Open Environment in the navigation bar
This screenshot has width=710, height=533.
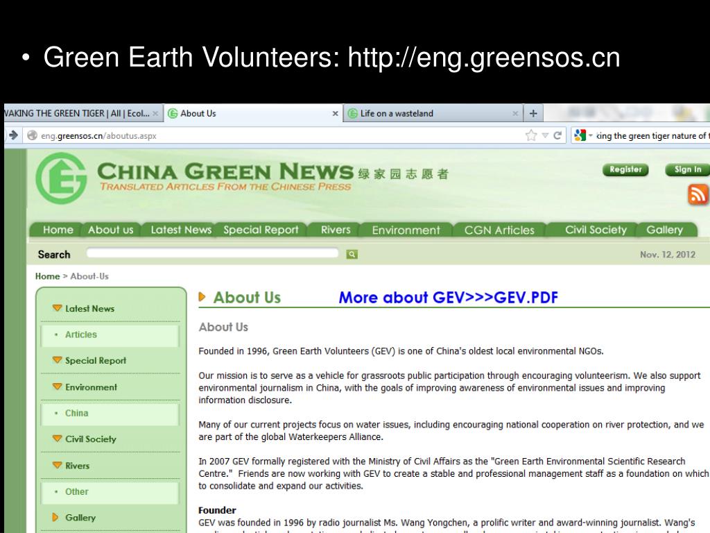pos(406,230)
